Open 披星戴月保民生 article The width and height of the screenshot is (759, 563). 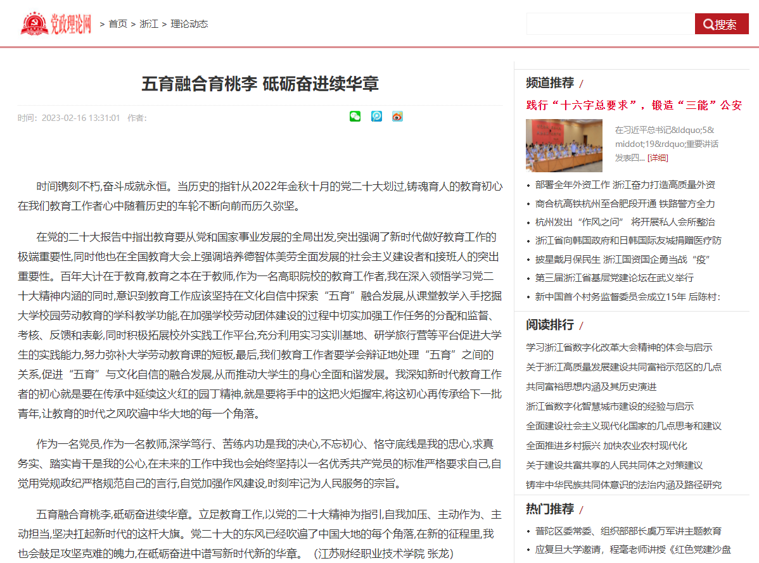623,259
